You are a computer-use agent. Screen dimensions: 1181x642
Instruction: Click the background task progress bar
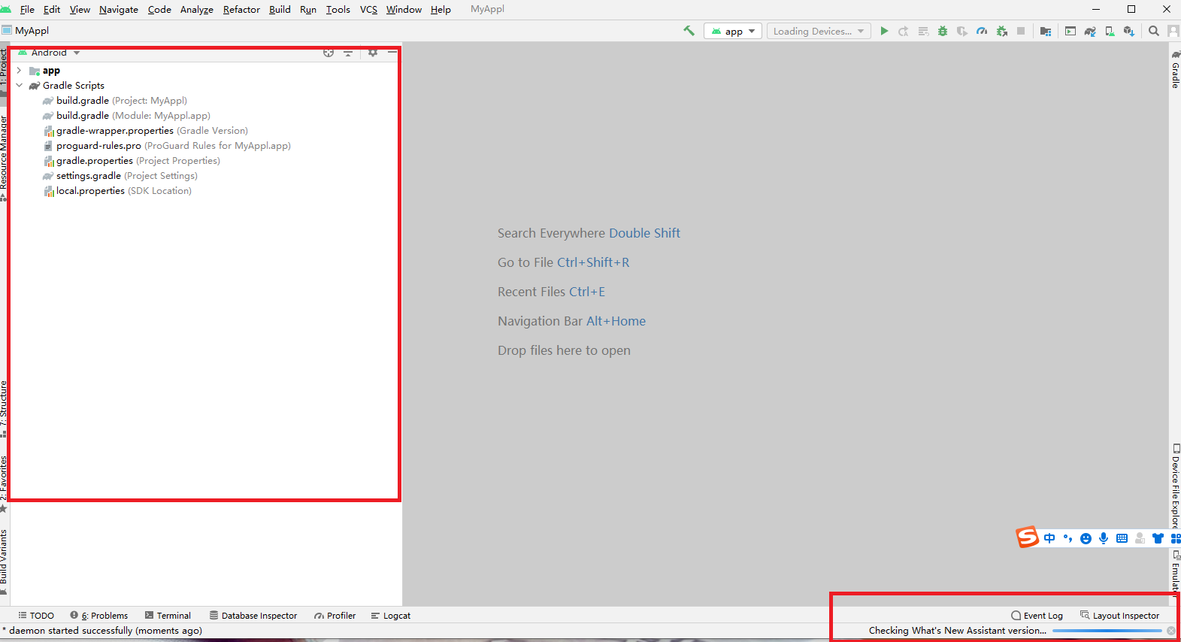(x=1107, y=631)
